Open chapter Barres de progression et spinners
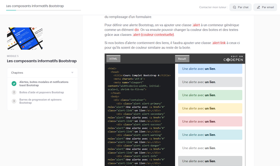The image size is (280, 166). tap(40, 101)
